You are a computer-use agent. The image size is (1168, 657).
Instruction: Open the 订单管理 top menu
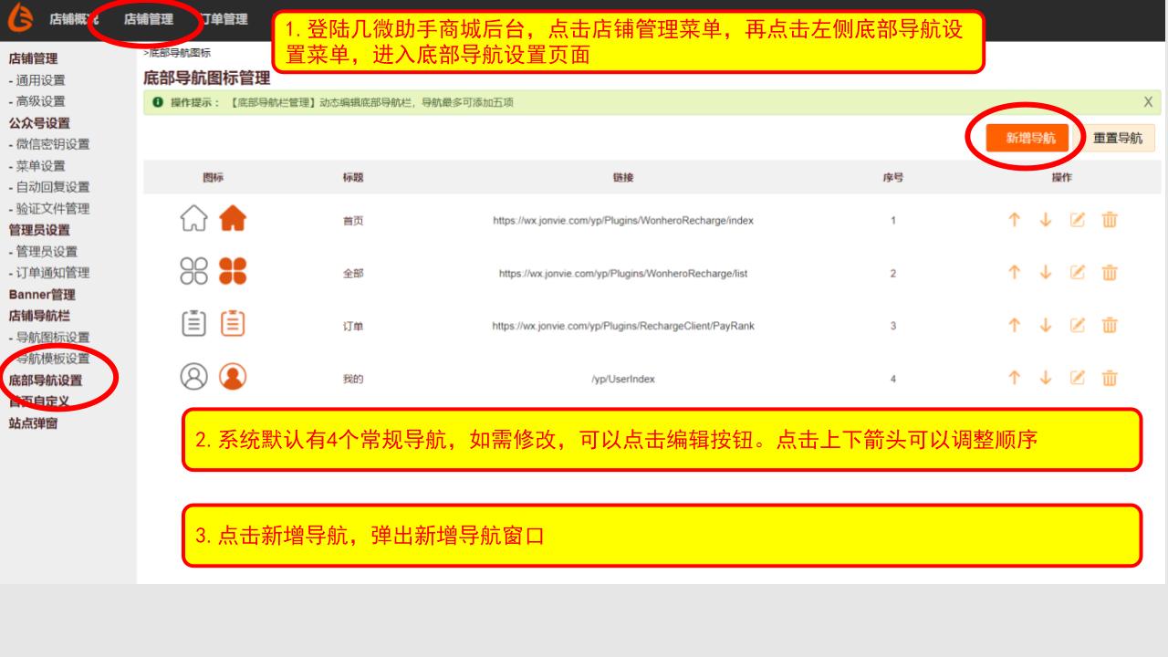tap(223, 19)
